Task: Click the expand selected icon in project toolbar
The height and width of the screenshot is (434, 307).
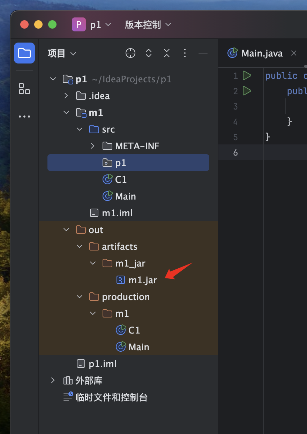Action: tap(149, 53)
